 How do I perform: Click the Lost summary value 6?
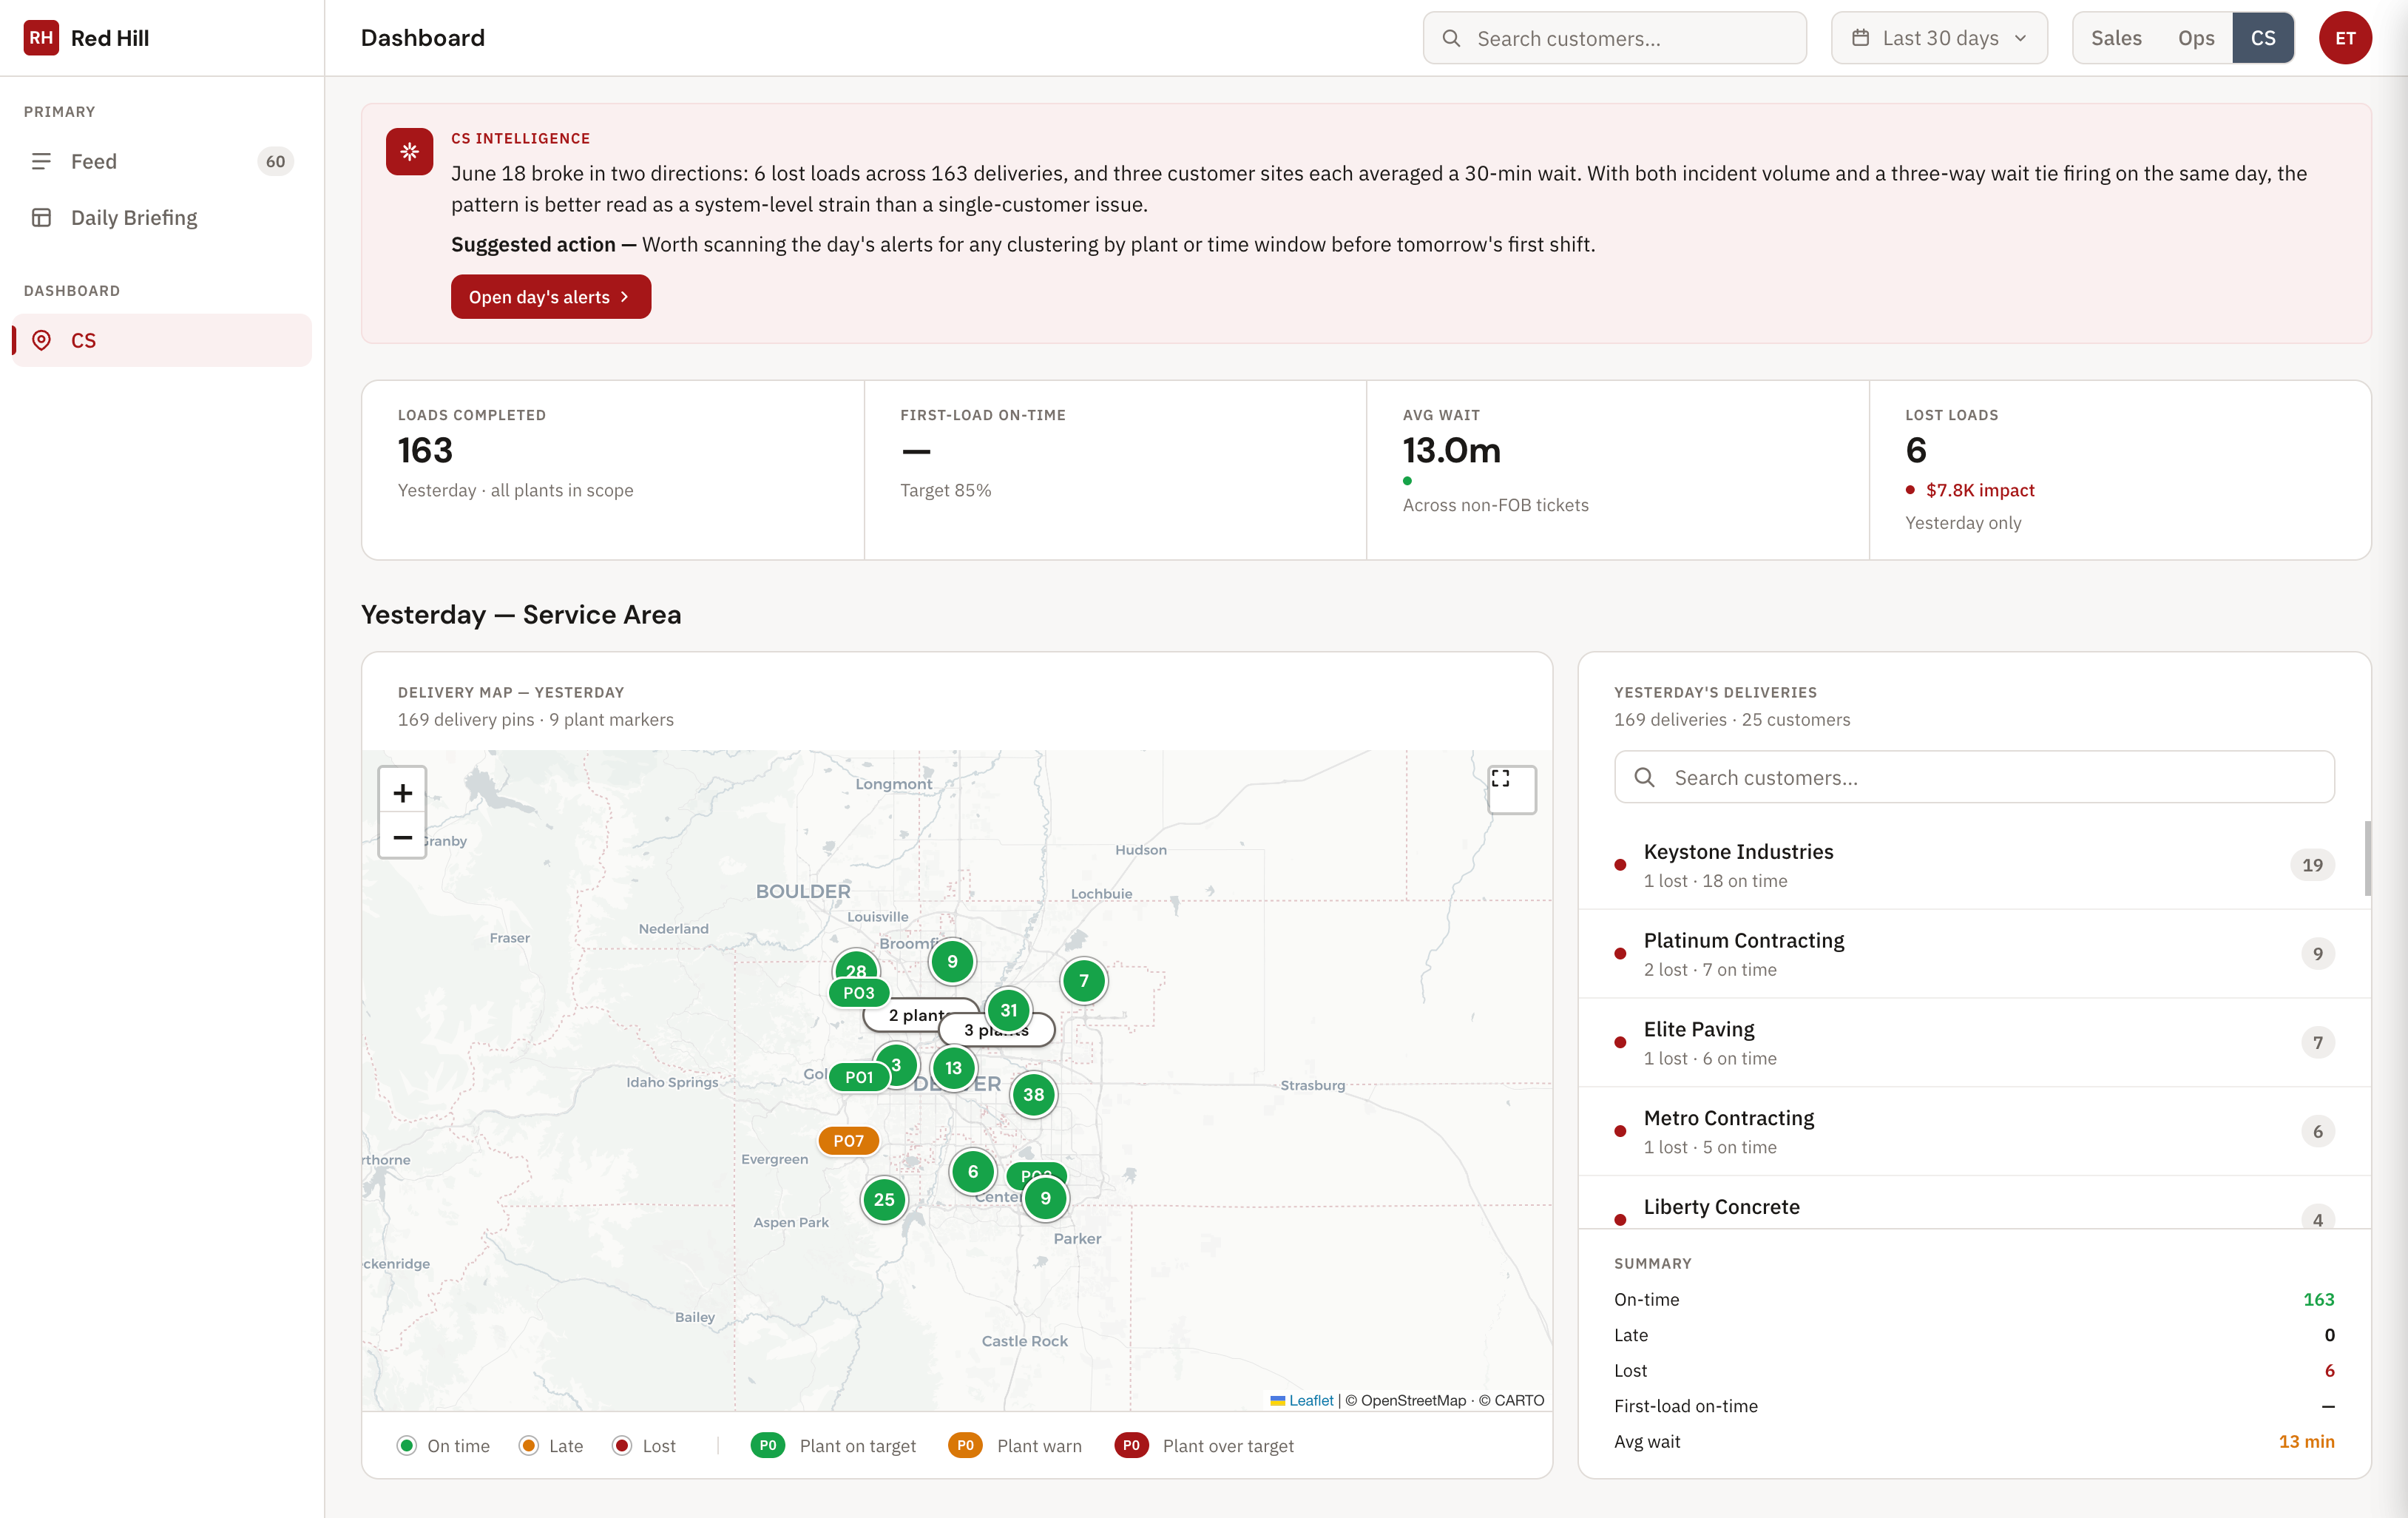pyautogui.click(x=2329, y=1370)
